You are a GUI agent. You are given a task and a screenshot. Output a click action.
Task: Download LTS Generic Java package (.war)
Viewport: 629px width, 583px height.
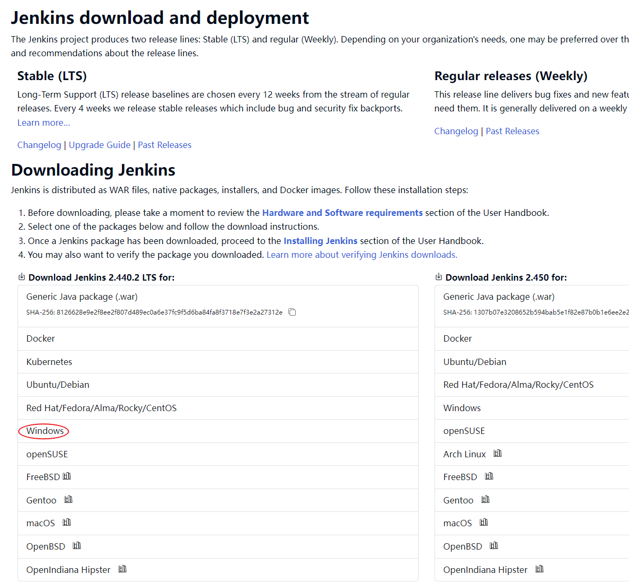82,297
